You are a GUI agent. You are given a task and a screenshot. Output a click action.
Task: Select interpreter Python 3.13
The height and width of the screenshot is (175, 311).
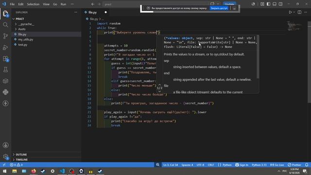click(259, 165)
